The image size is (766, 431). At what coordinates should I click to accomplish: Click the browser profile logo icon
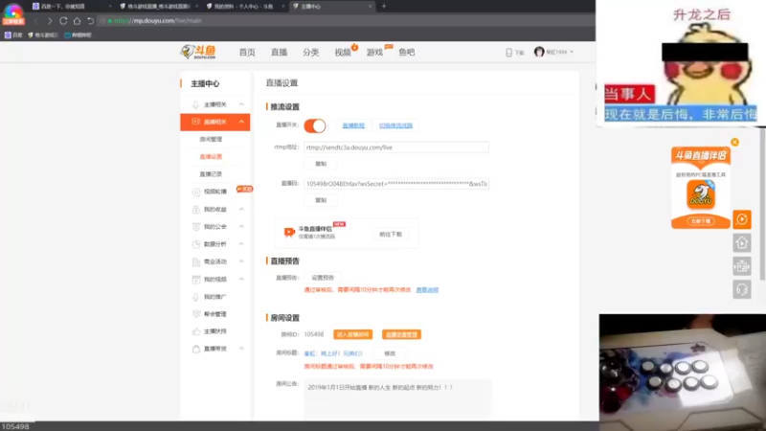pyautogui.click(x=13, y=12)
